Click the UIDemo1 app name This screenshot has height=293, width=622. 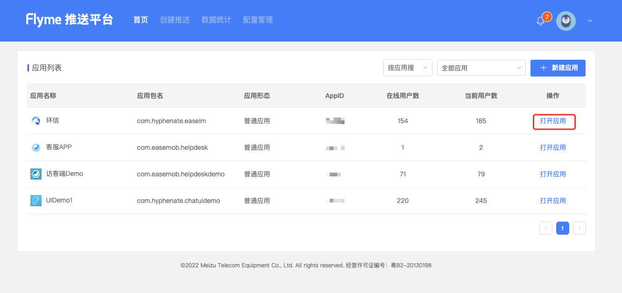point(59,200)
